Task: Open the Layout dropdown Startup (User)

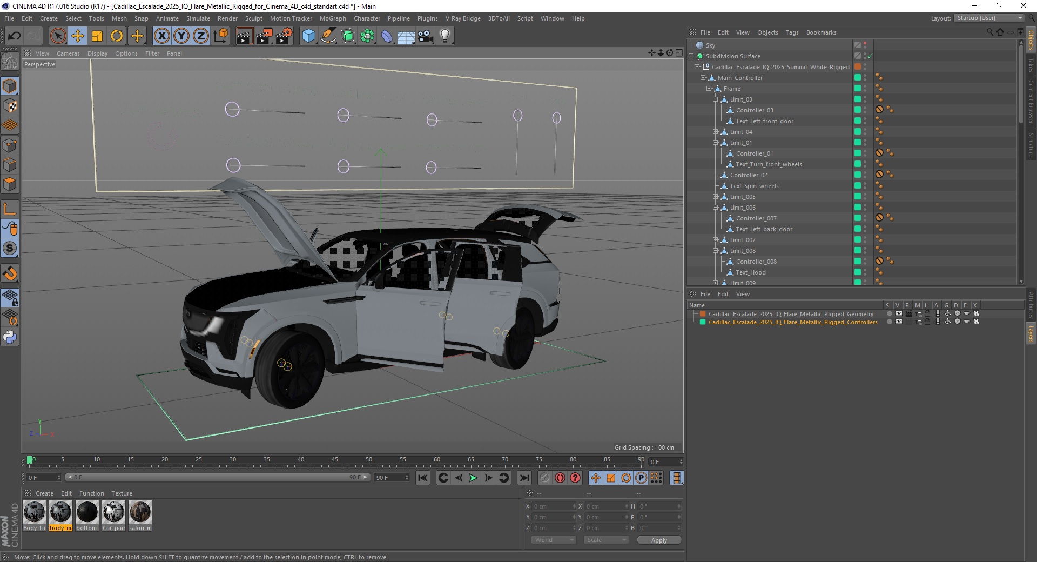Action: (989, 18)
